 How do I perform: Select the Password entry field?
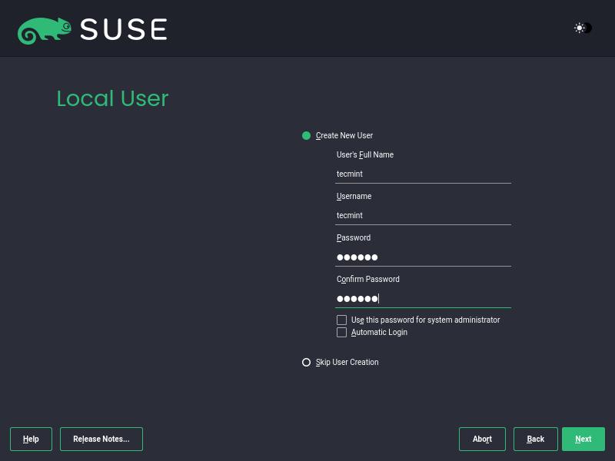423,257
